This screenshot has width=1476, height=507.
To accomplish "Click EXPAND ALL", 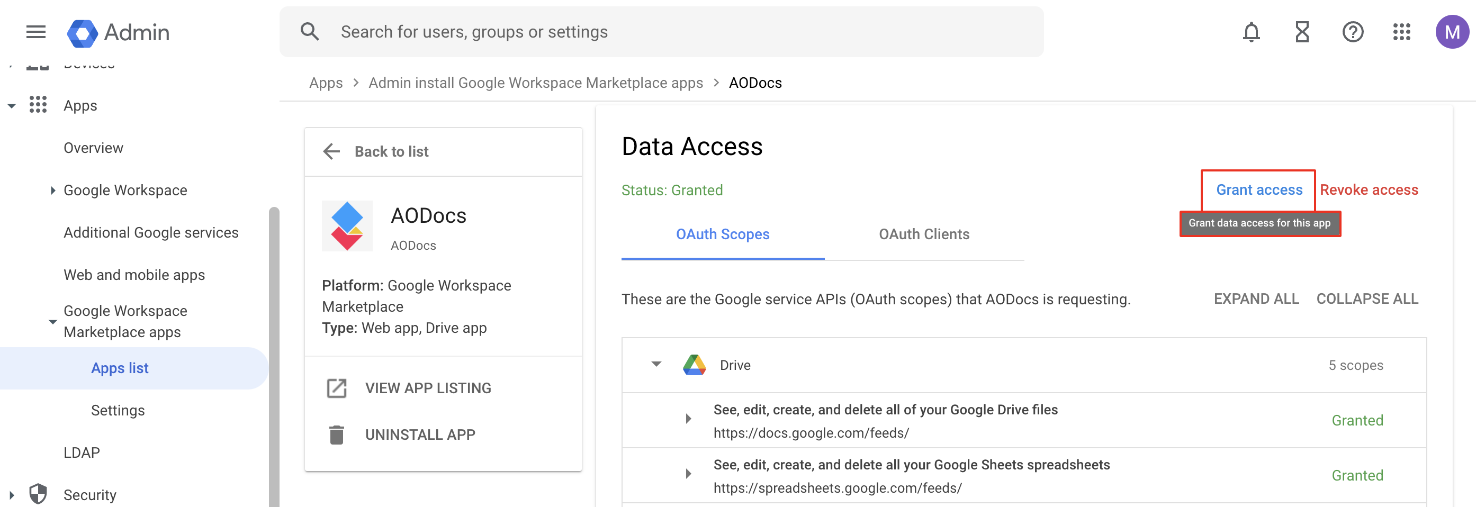I will pyautogui.click(x=1256, y=299).
